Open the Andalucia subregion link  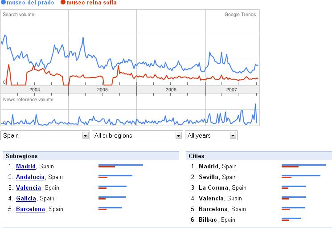(x=30, y=177)
